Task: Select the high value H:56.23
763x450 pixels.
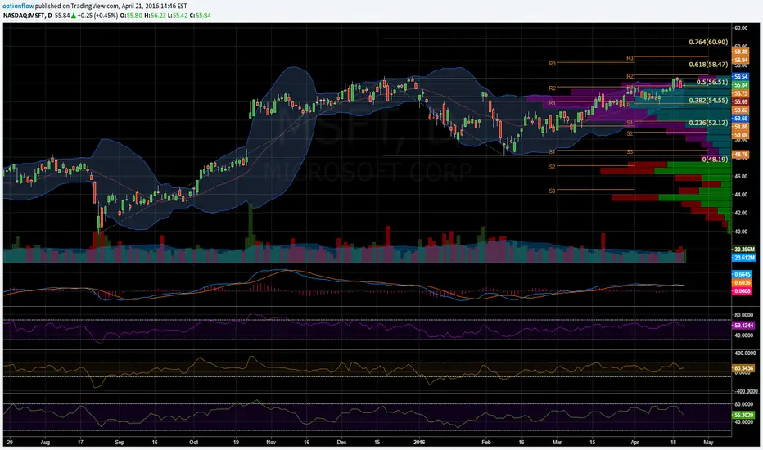Action: (155, 16)
